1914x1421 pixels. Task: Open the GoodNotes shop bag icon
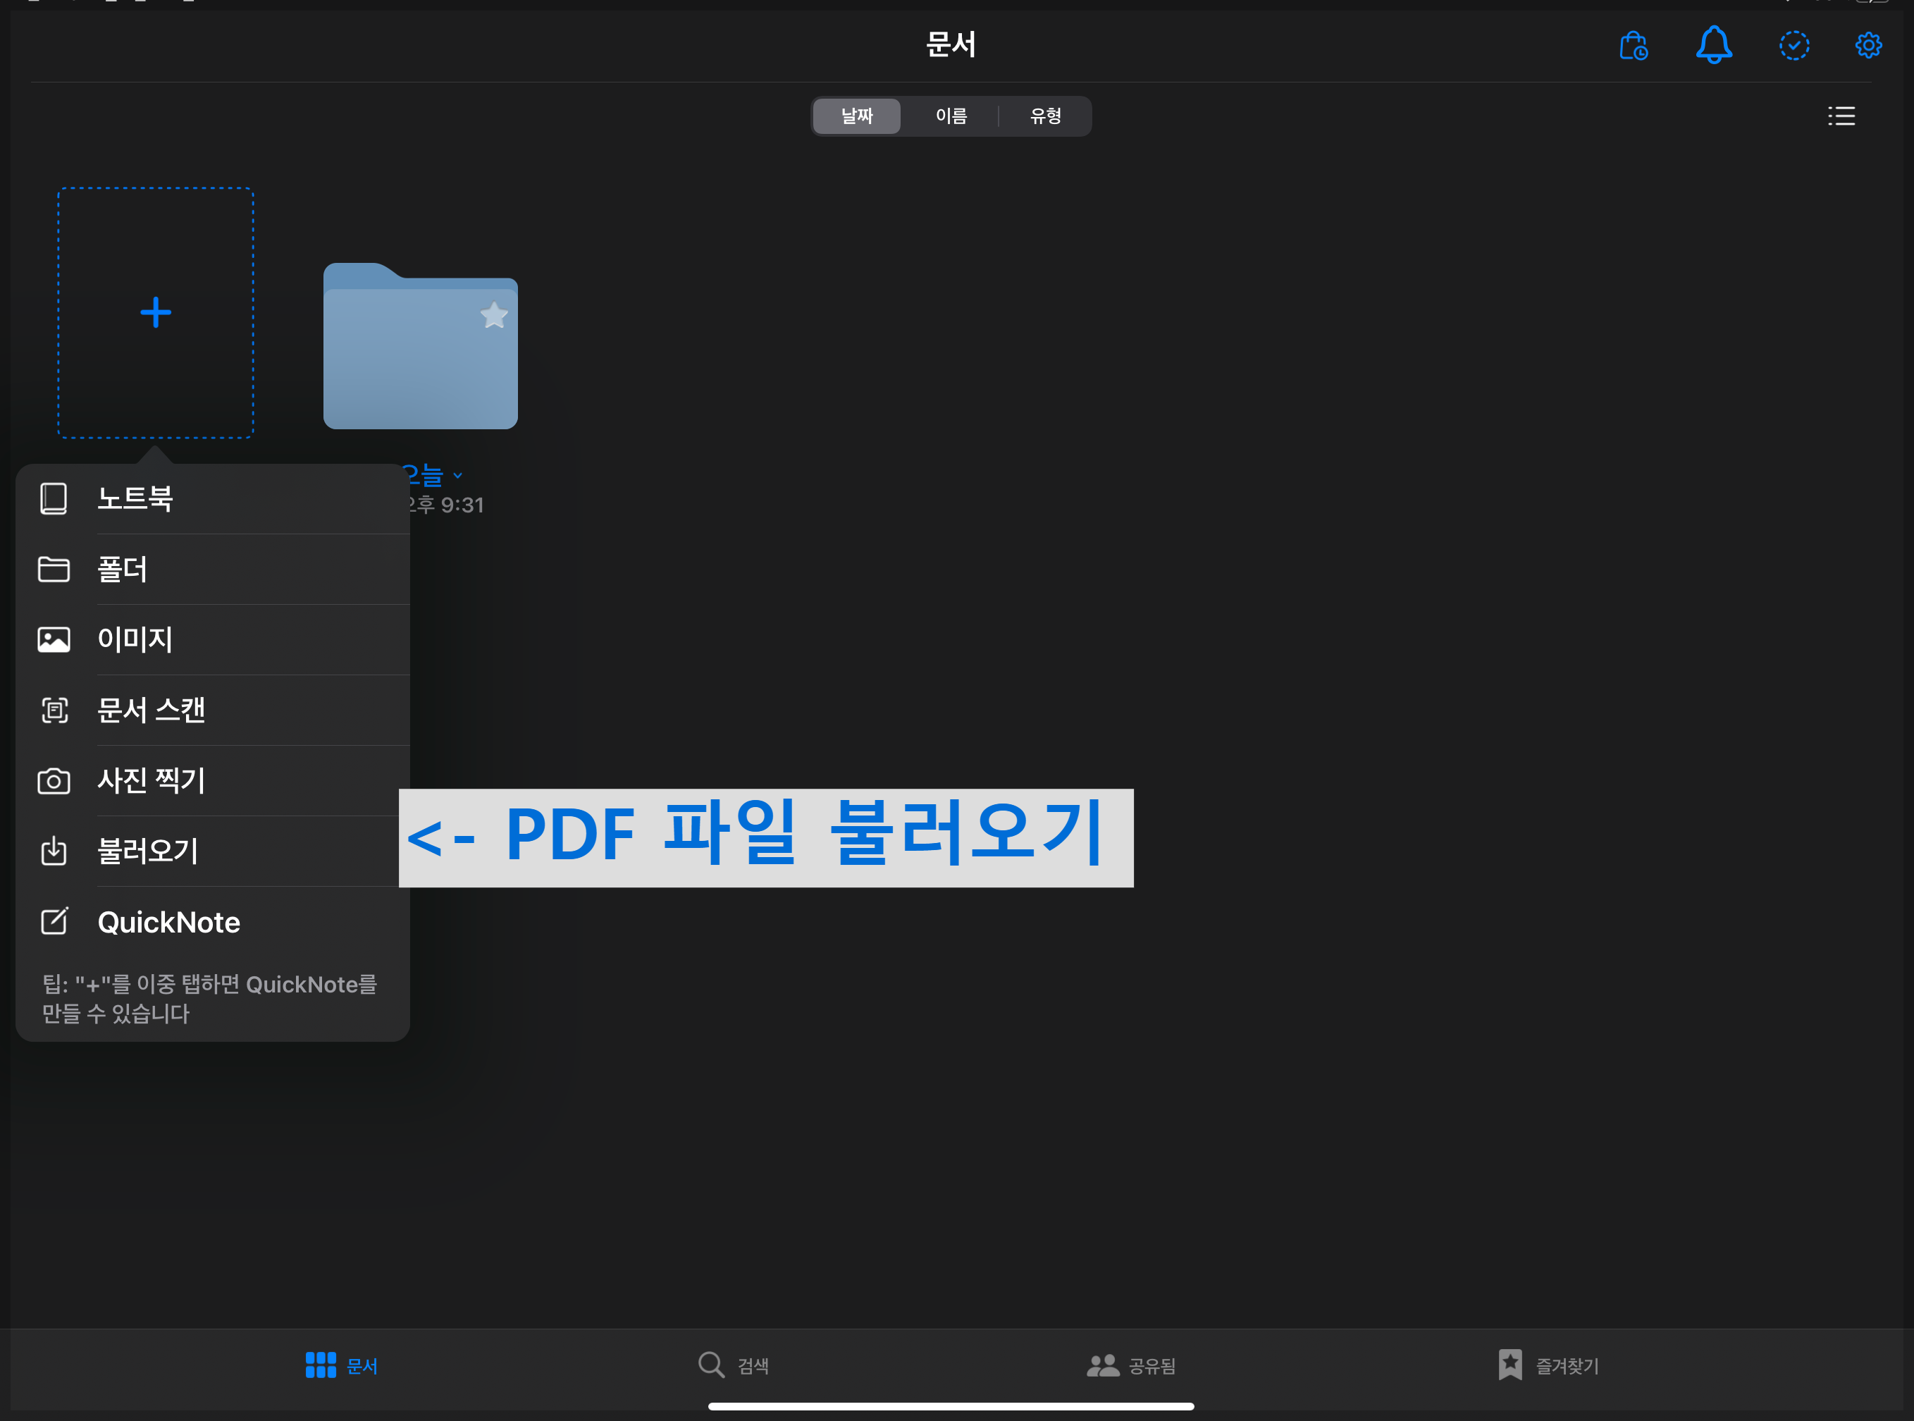click(x=1633, y=46)
